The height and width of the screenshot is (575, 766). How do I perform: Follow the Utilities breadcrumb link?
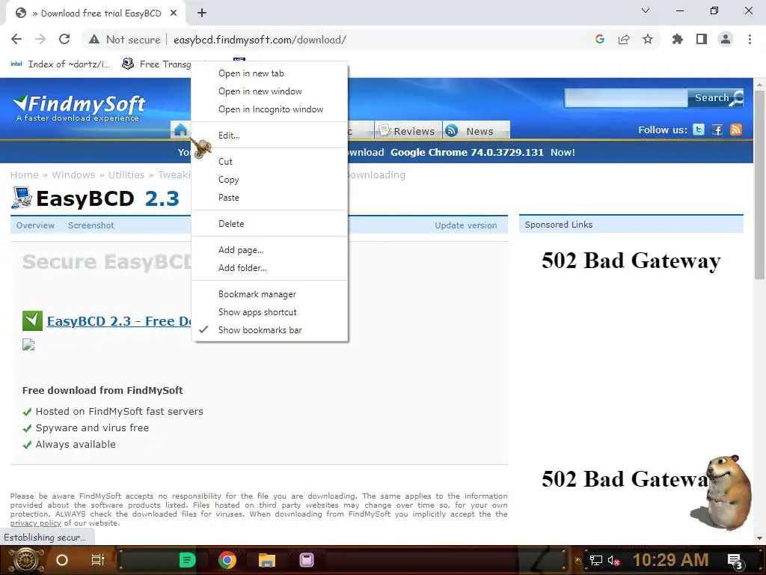coord(126,175)
